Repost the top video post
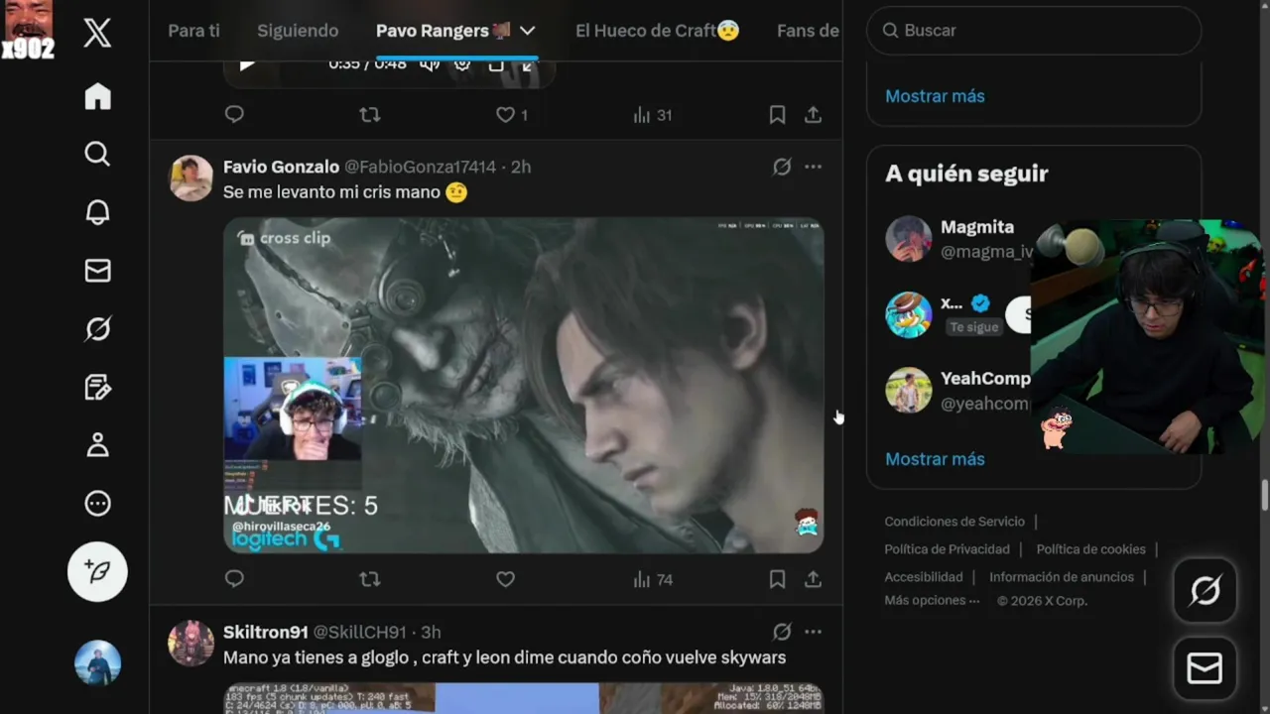The image size is (1270, 714). [x=370, y=115]
